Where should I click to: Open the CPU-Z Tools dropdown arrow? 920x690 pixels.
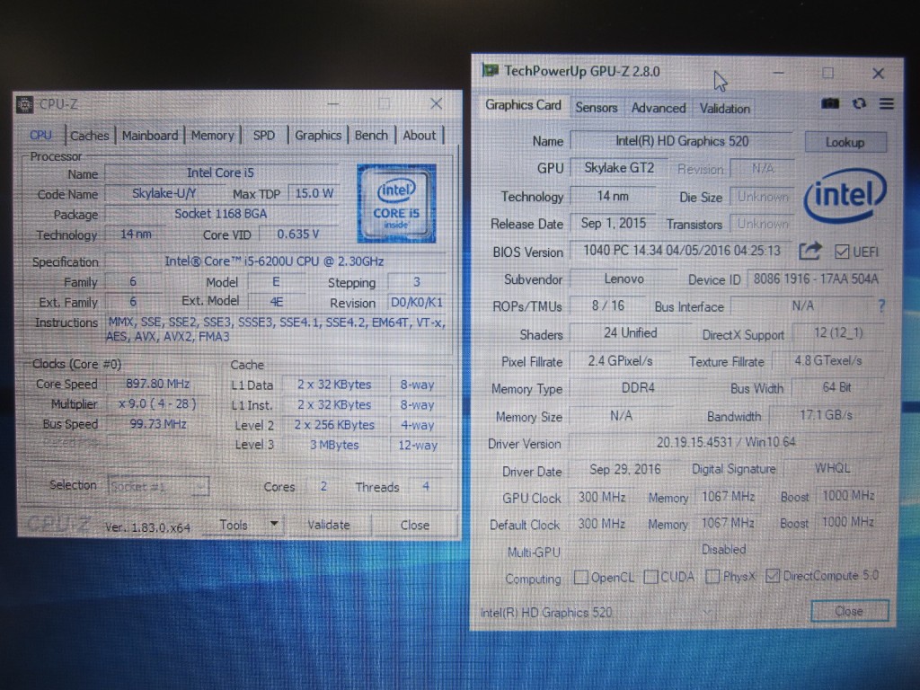click(x=273, y=524)
